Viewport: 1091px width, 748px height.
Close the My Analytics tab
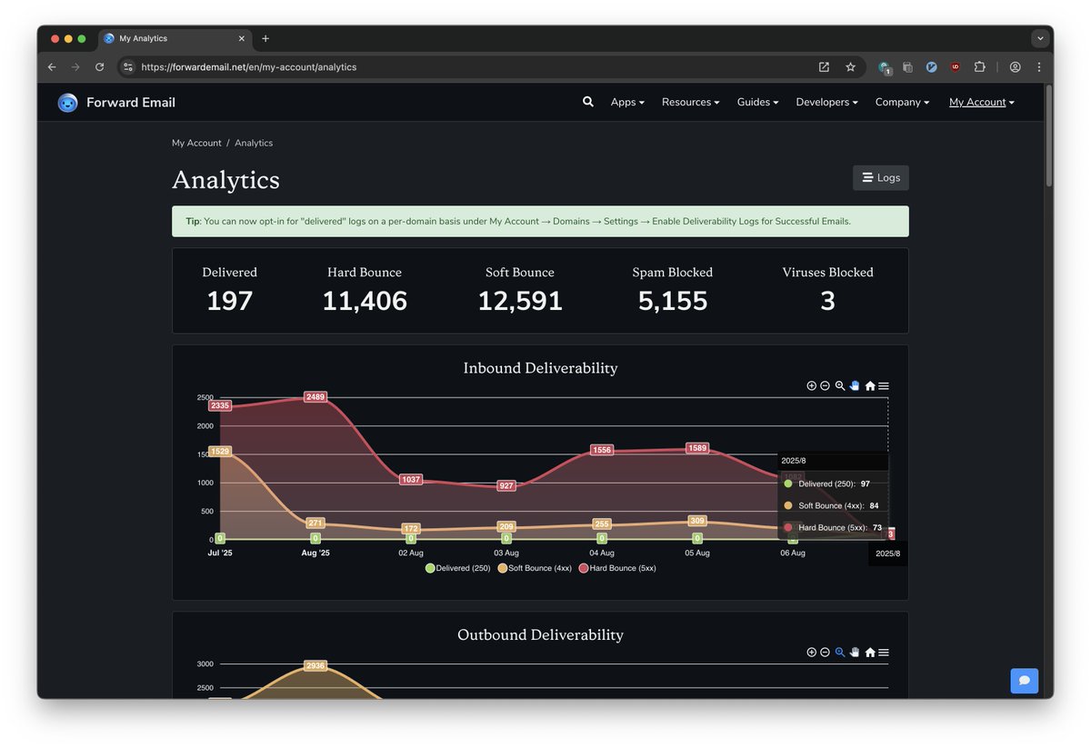pos(242,38)
